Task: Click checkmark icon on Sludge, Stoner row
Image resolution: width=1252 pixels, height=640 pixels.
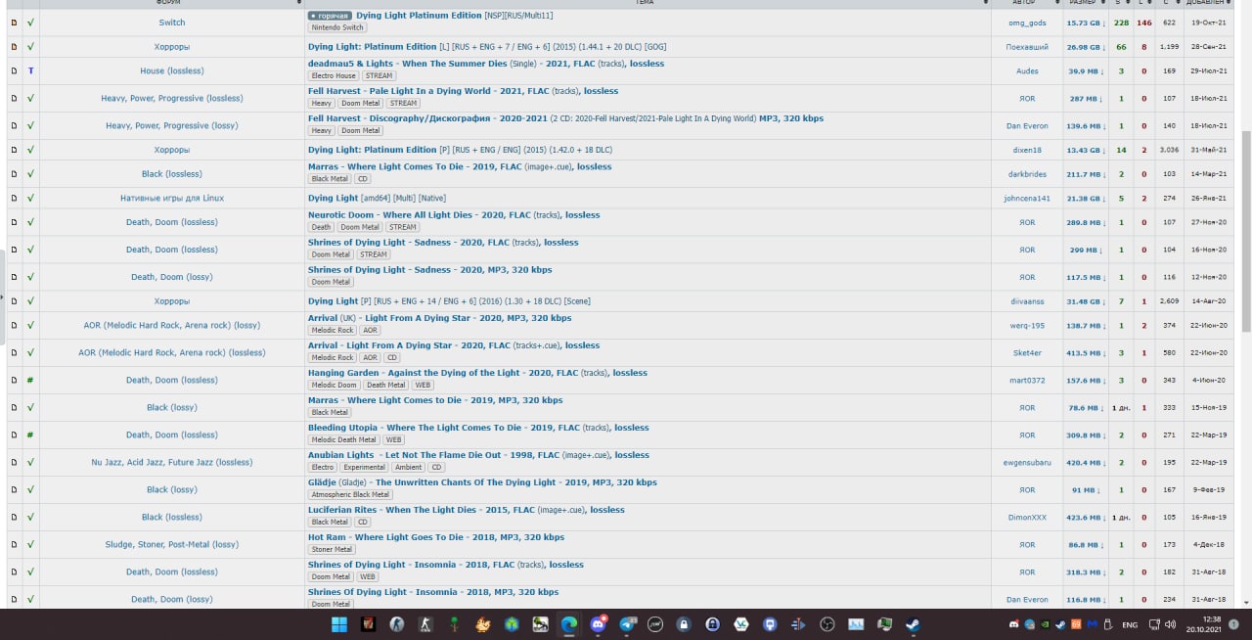Action: tap(30, 544)
